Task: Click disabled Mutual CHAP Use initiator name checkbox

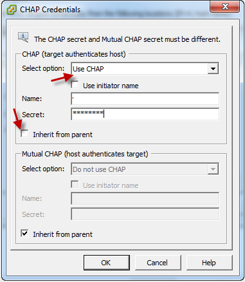Action: click(x=75, y=185)
